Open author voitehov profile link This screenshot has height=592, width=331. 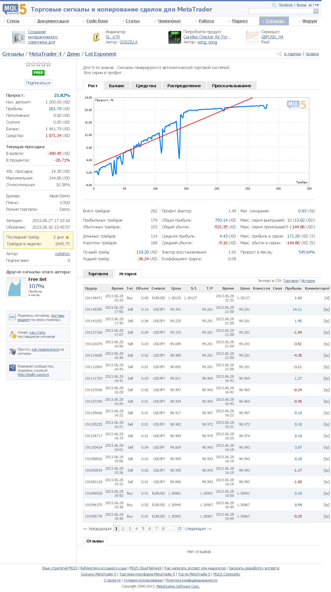coord(63,254)
